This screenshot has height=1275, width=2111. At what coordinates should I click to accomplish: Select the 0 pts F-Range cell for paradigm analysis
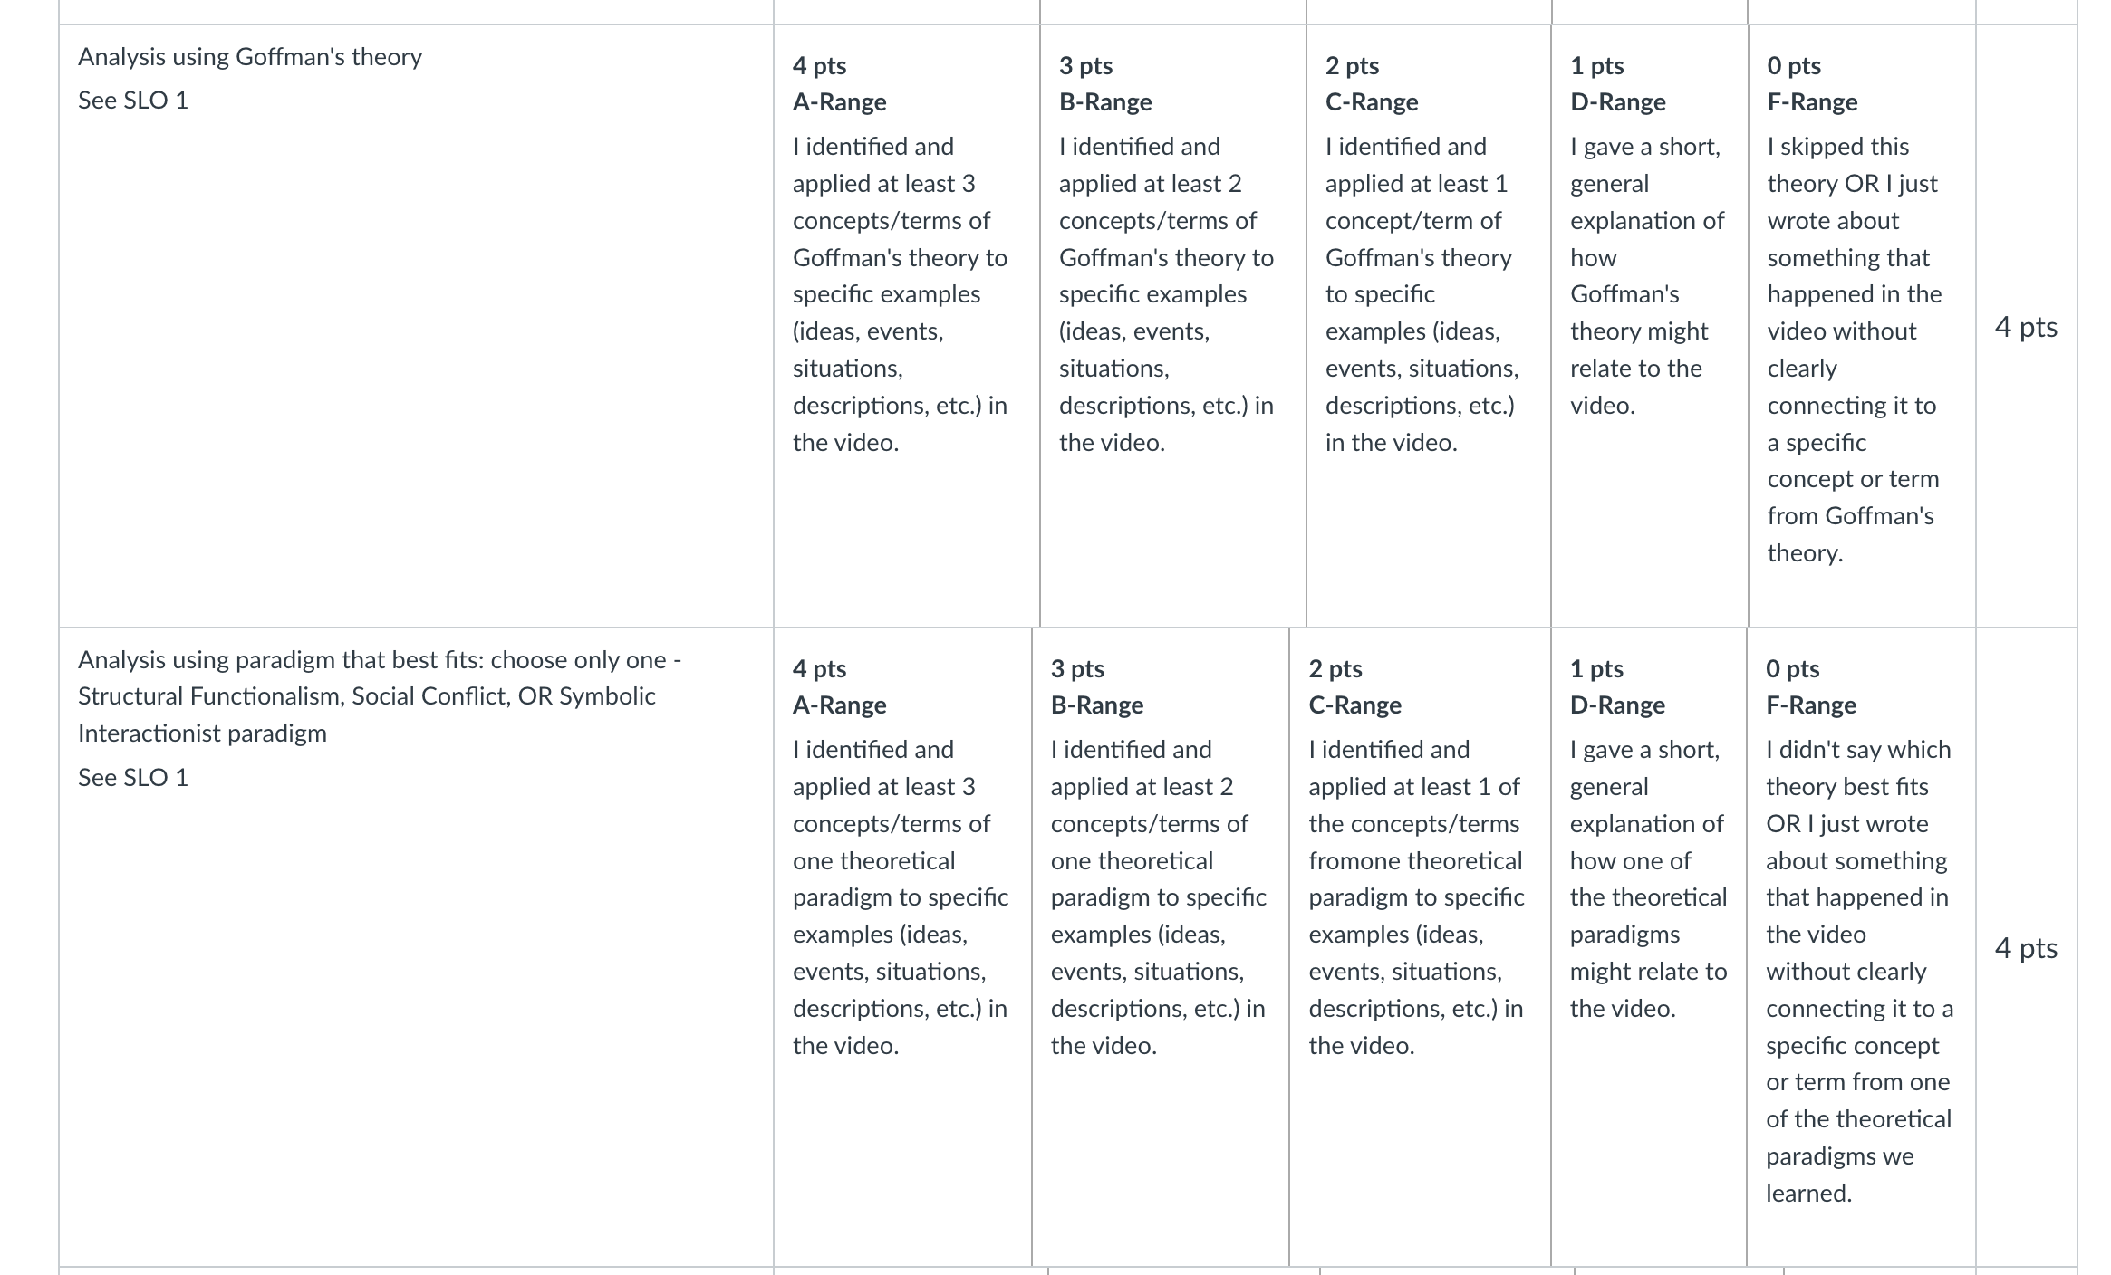pos(1861,947)
